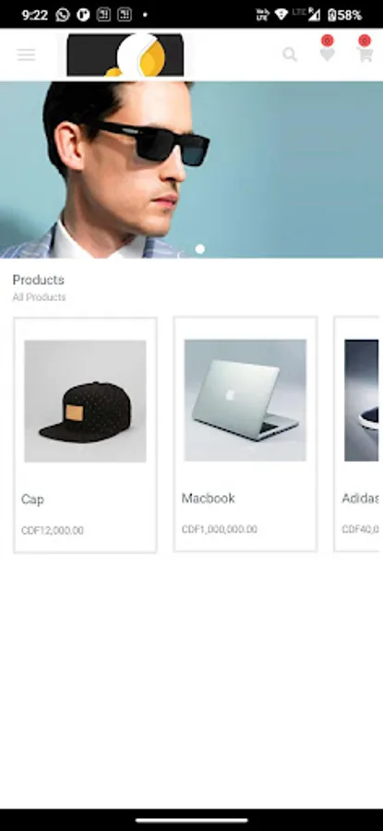Image resolution: width=383 pixels, height=831 pixels.
Task: Tap the battery indicator in status bar
Action: (x=345, y=15)
